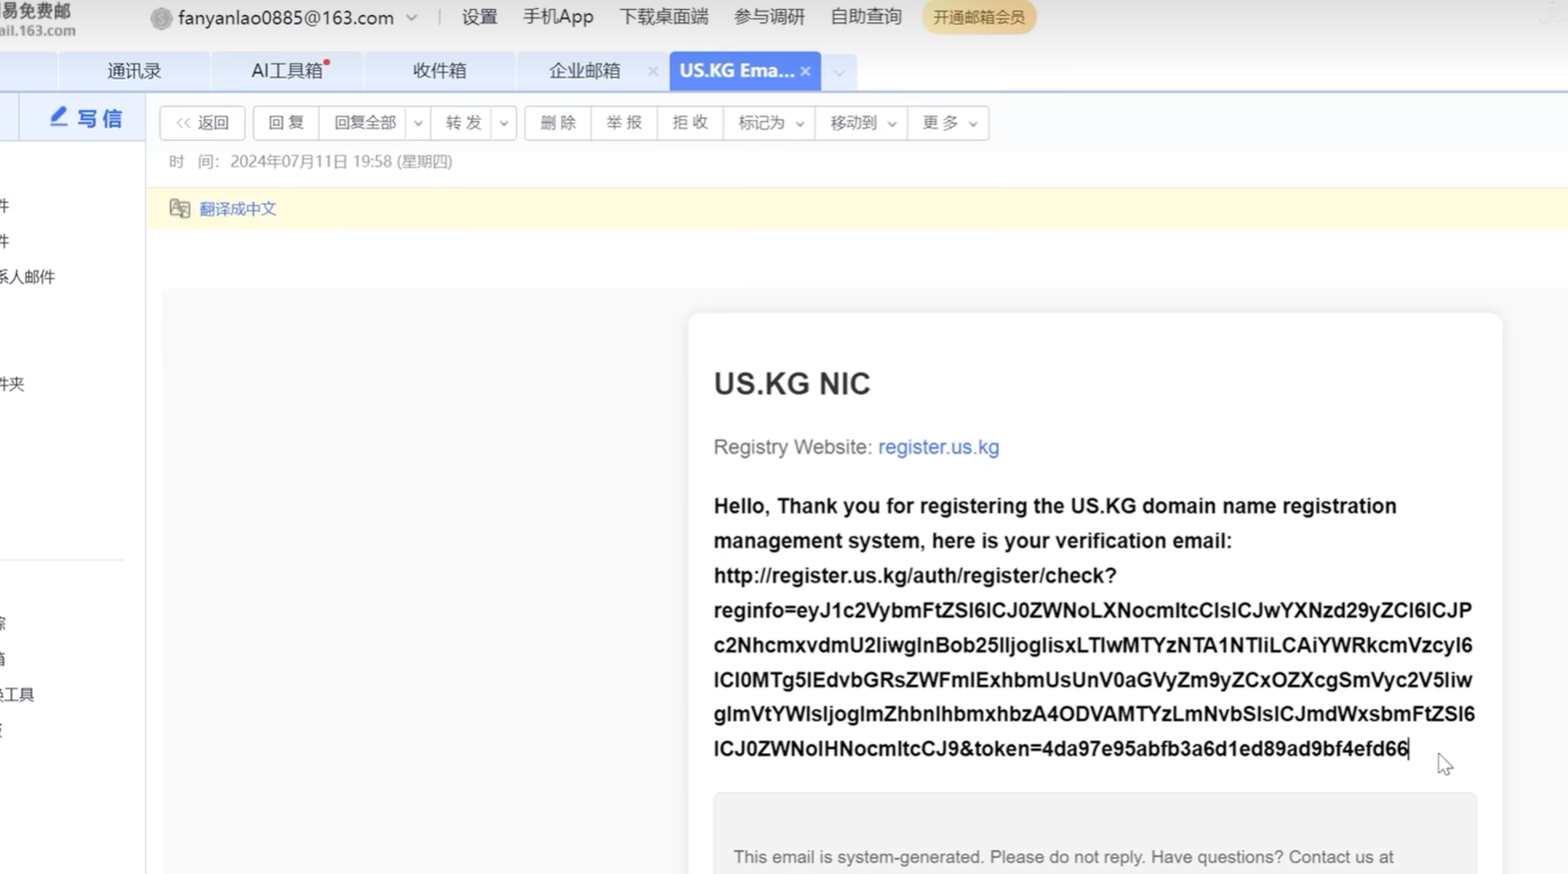Open the 移动到 dropdown

pos(863,123)
